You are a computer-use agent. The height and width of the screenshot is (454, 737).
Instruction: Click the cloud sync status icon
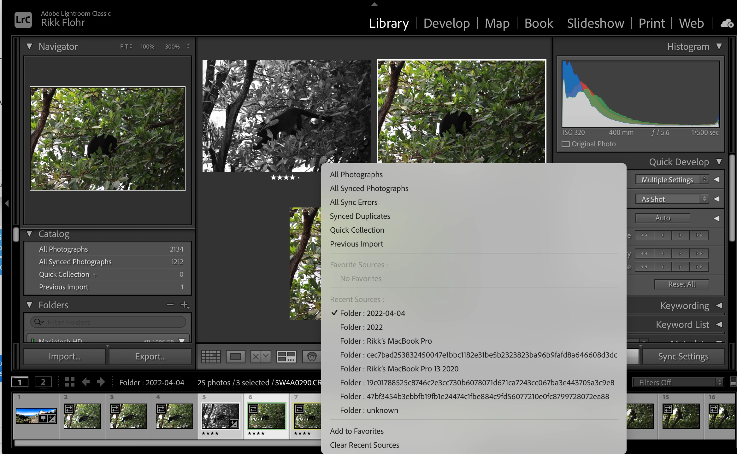(x=727, y=23)
